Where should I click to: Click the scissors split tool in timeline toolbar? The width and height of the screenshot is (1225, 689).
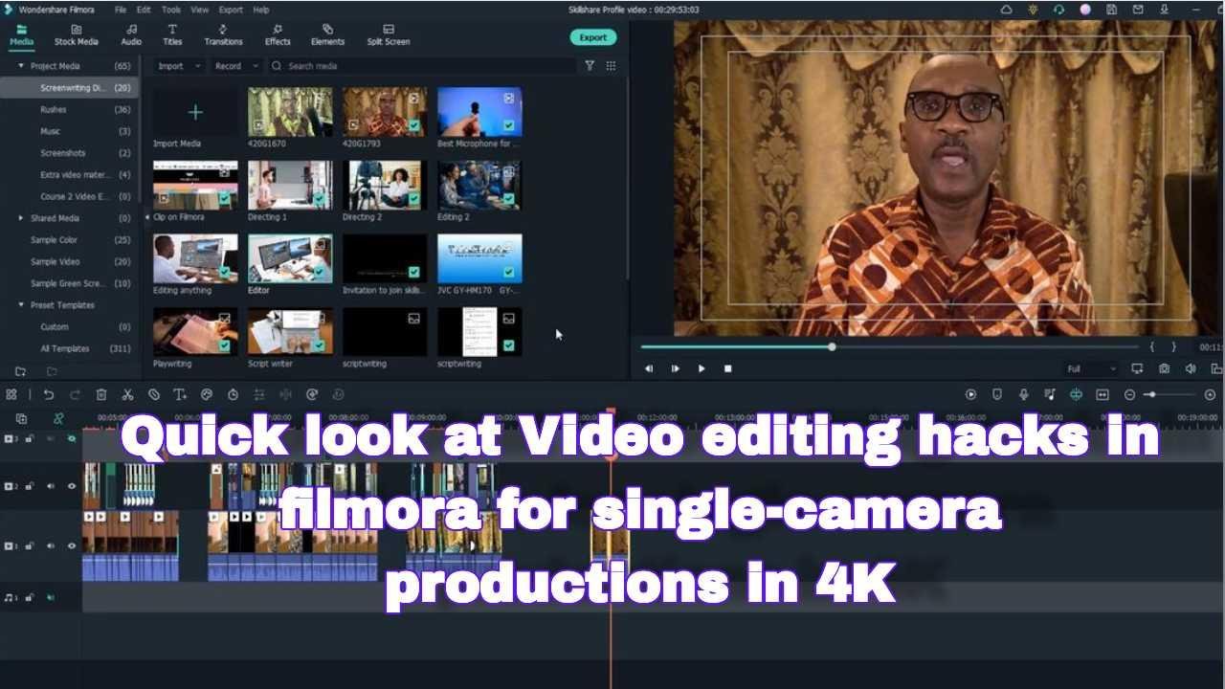(x=127, y=394)
